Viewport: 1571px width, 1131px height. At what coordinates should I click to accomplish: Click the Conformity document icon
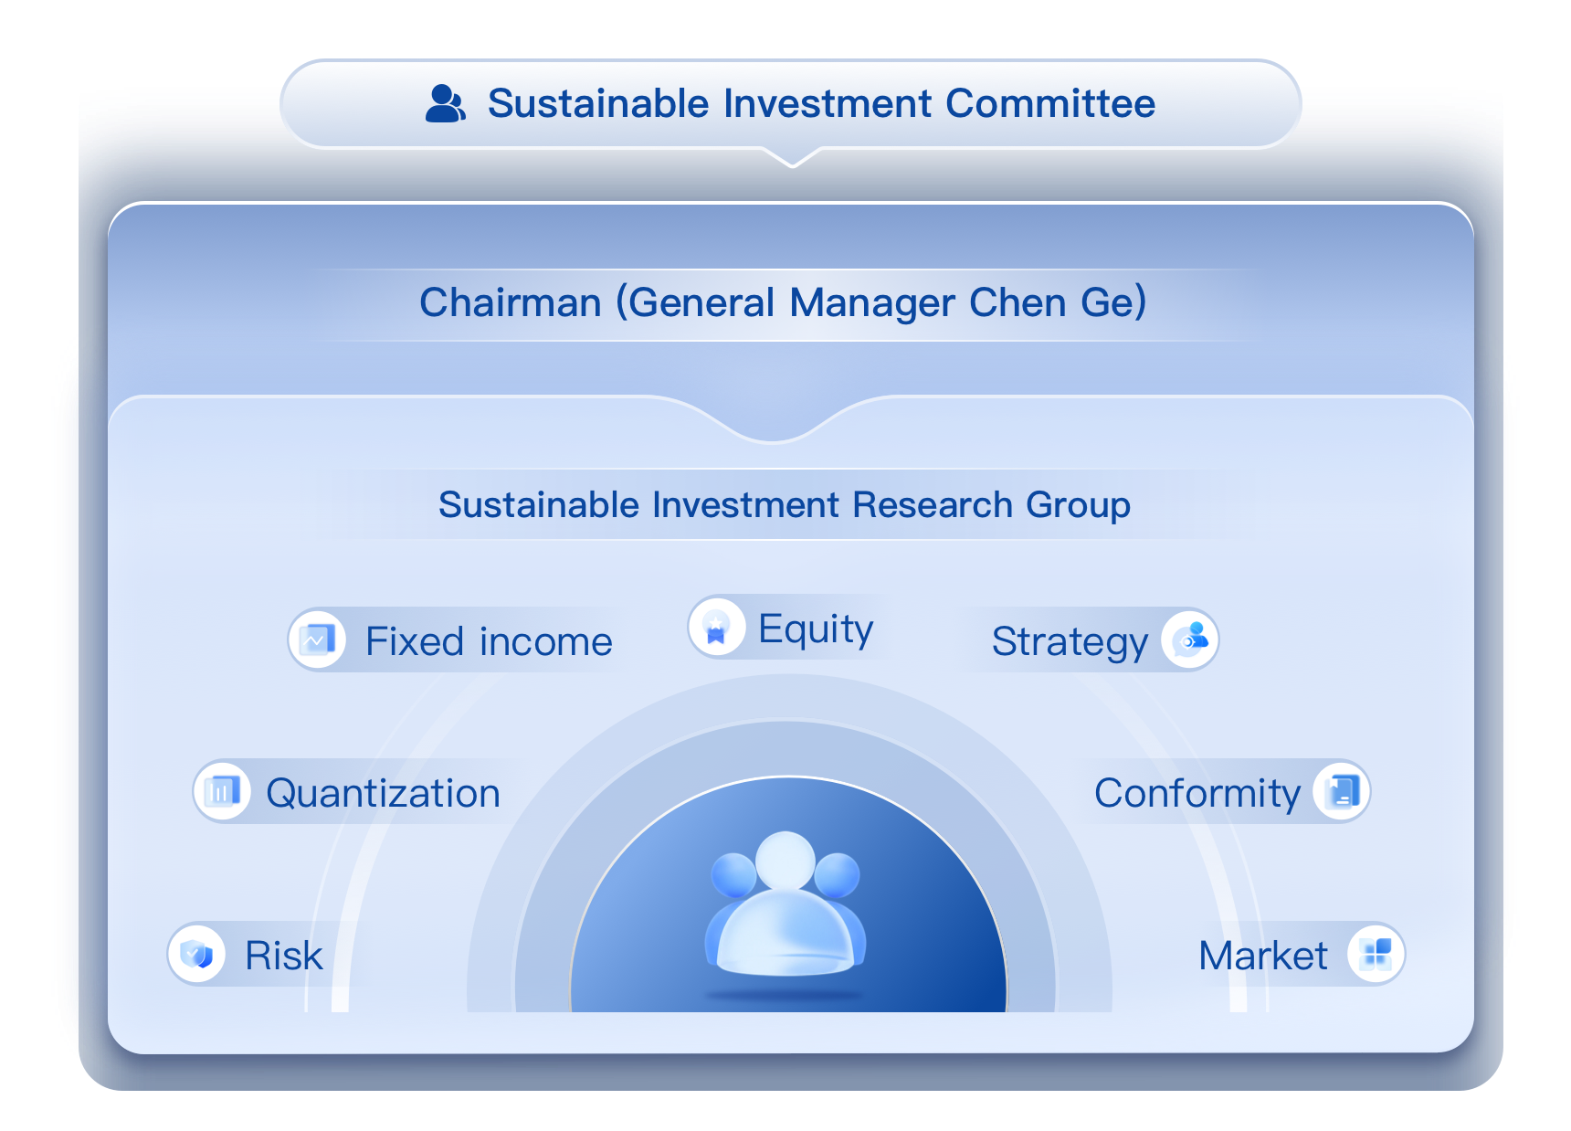click(1342, 791)
